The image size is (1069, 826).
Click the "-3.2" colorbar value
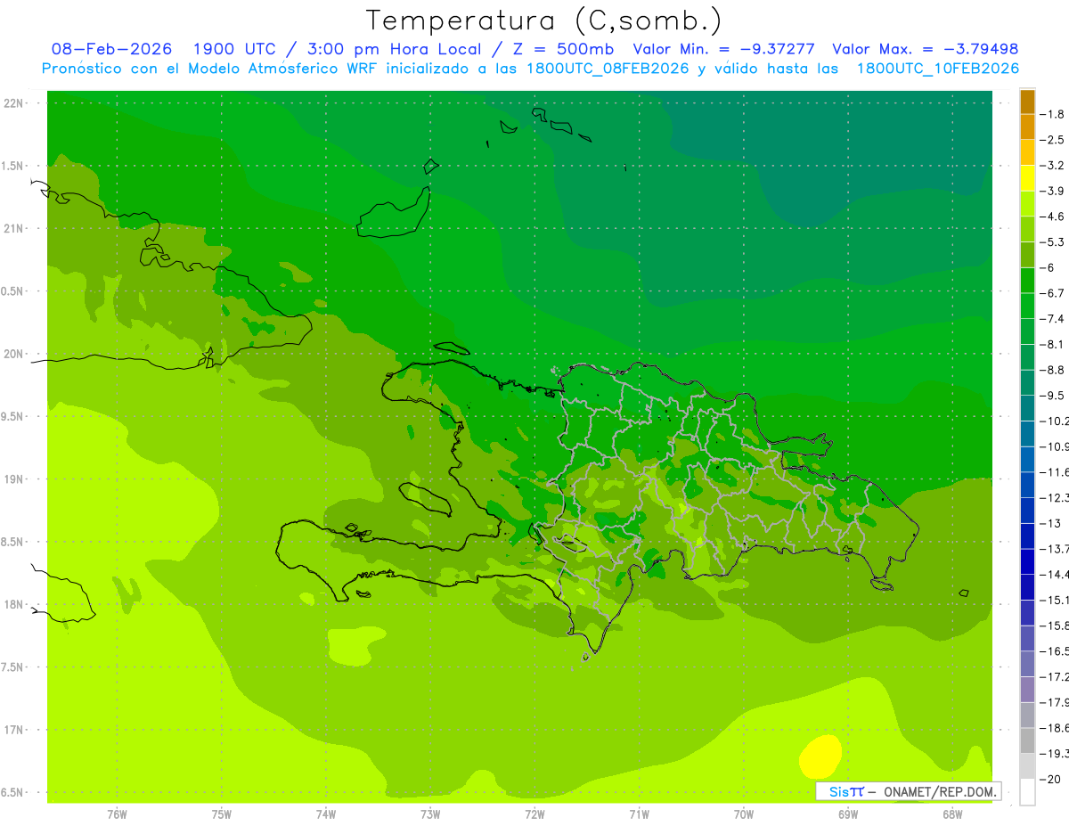(1052, 165)
